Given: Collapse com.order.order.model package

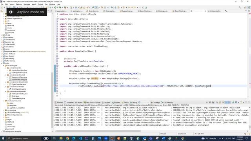Looking at the screenshot, I should [x=6, y=91].
